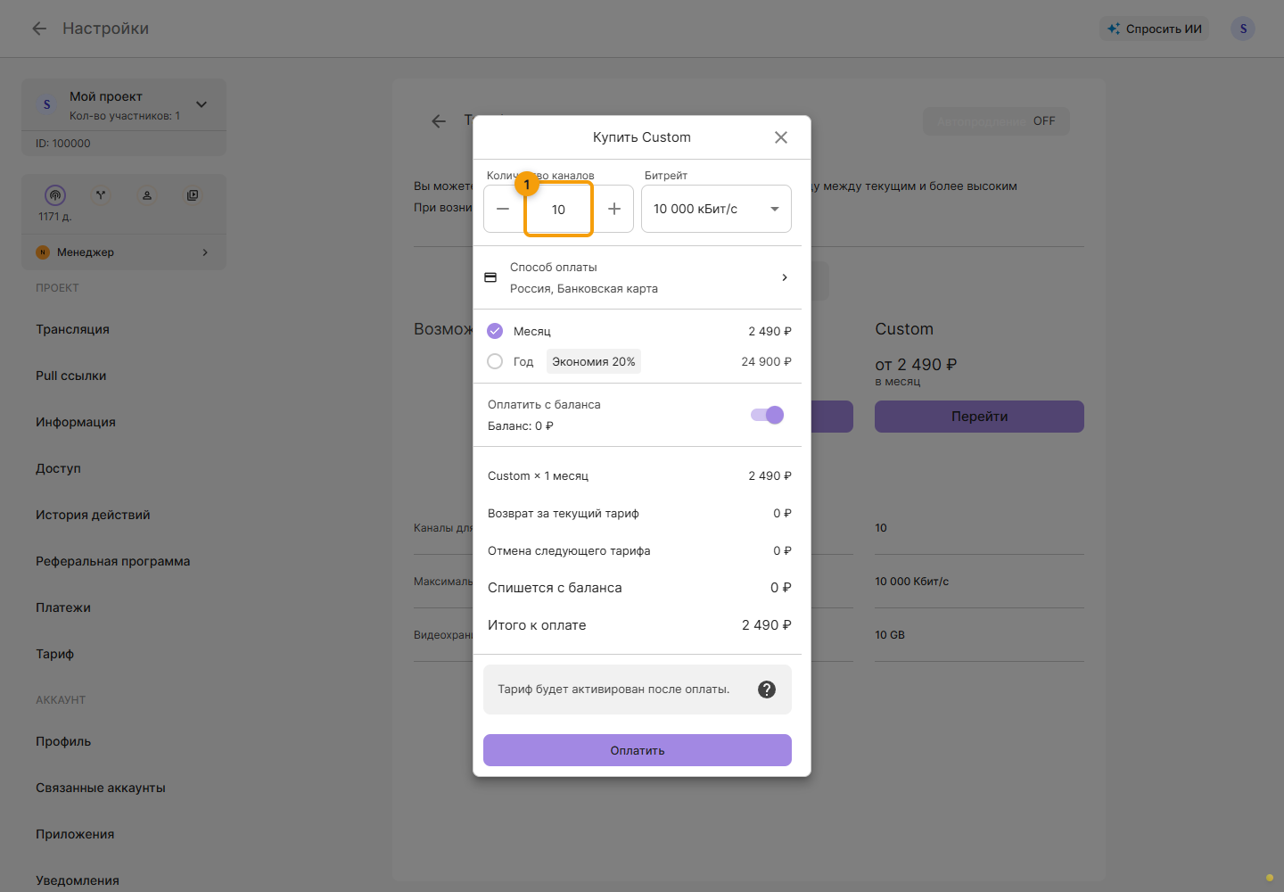Toggle Оплатить с баланса switch
This screenshot has height=892, width=1284.
[x=768, y=415]
